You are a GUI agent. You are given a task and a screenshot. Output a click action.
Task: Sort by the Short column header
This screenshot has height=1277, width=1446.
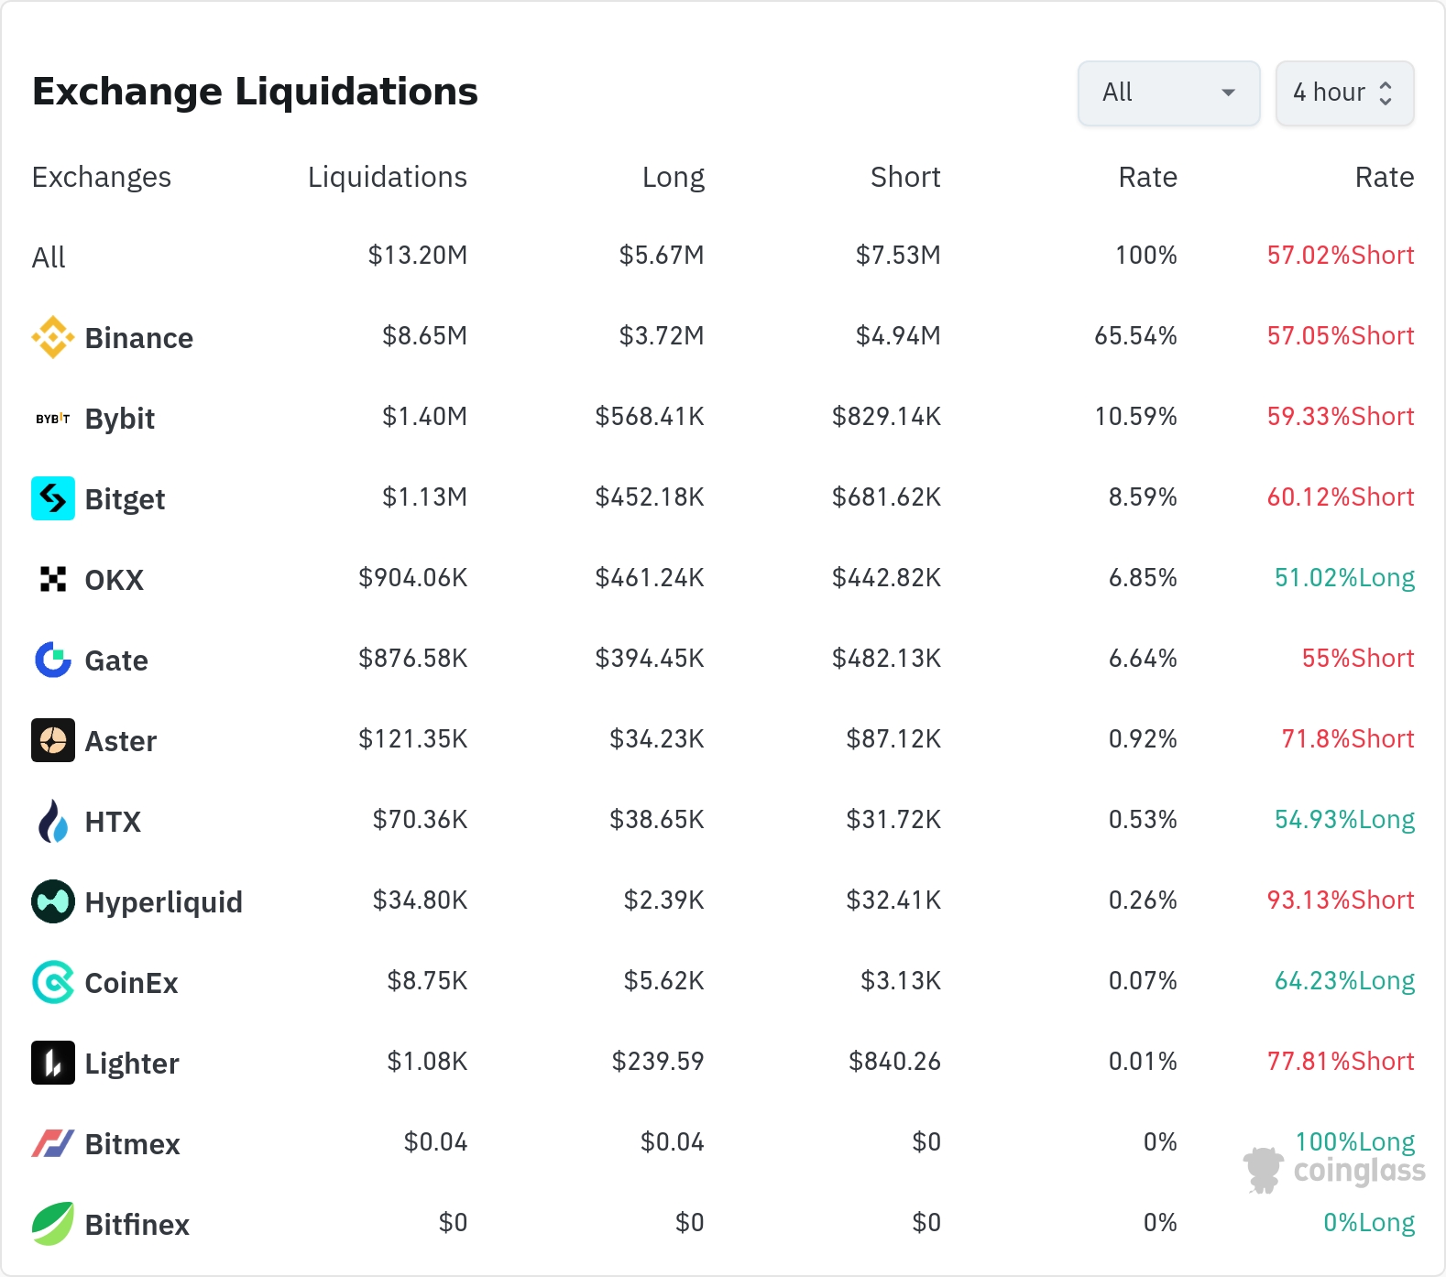[905, 177]
